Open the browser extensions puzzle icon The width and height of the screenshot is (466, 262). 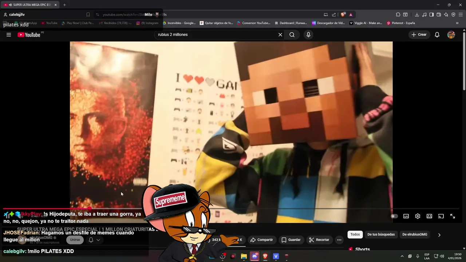point(398,15)
